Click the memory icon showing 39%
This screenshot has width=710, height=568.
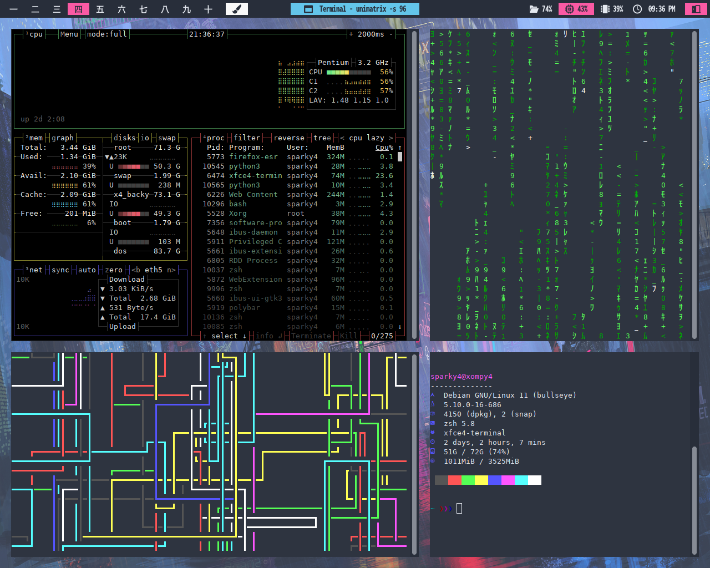pos(605,9)
